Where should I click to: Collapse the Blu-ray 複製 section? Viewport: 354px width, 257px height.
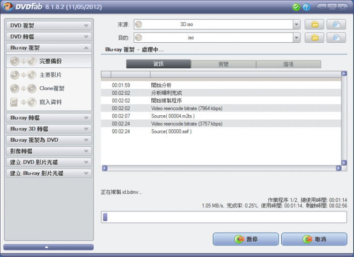pos(49,48)
